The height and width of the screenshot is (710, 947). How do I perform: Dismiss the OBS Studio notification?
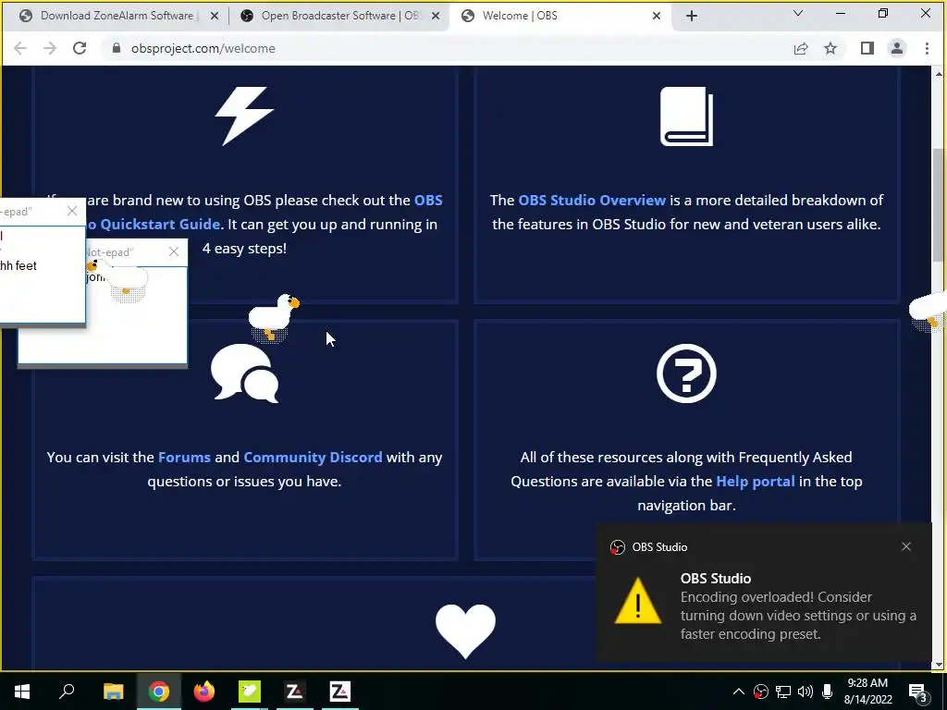pyautogui.click(x=906, y=546)
